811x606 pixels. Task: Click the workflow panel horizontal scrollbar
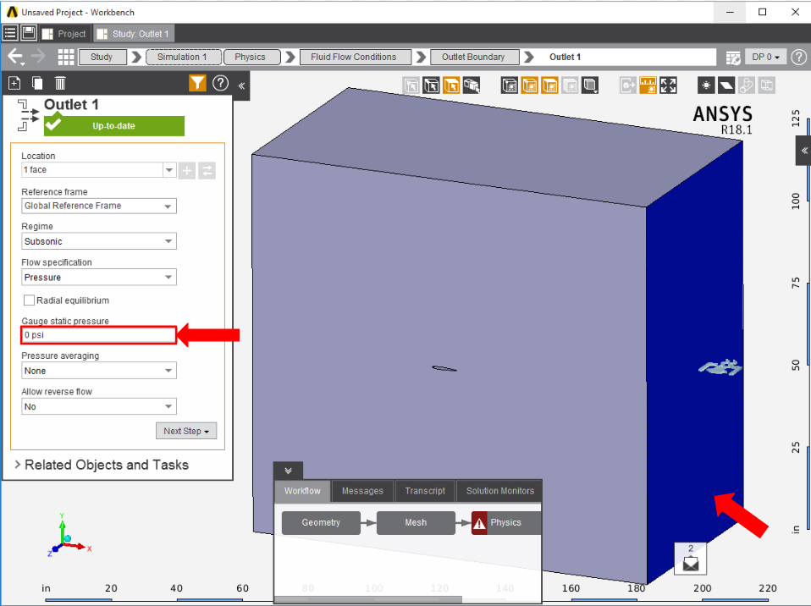pos(367,600)
